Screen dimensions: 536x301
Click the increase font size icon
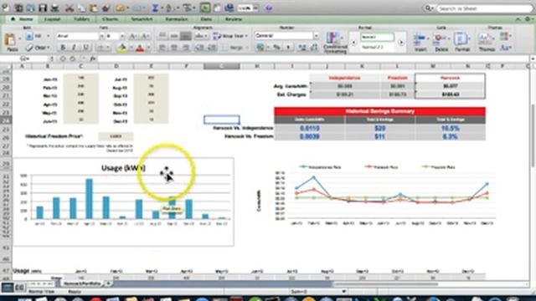(x=133, y=36)
